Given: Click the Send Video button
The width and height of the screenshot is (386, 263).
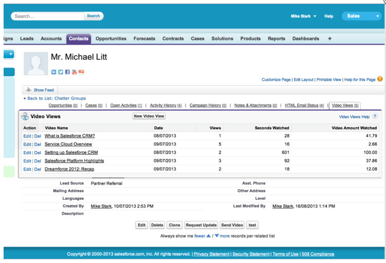Looking at the screenshot, I should [232, 225].
